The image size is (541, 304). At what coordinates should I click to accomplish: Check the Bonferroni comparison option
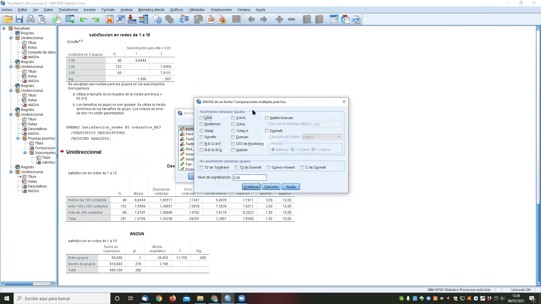[202, 124]
